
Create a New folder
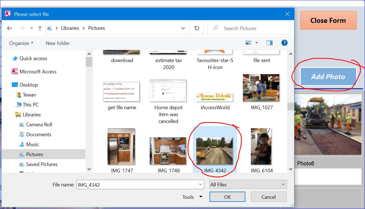tap(58, 43)
